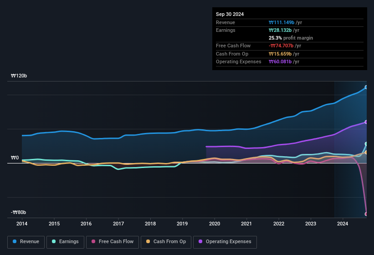Viewport: 374px width, 255px height.
Task: Click the ₩0 y-axis label
Action: [15, 158]
